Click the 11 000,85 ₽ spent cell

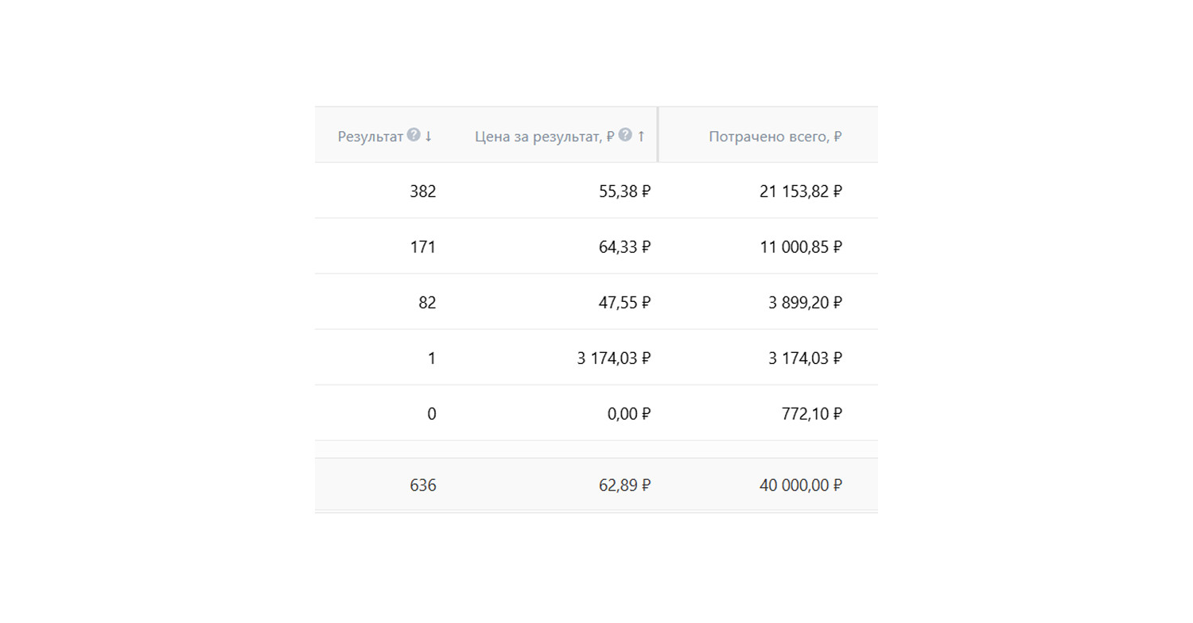(x=800, y=247)
